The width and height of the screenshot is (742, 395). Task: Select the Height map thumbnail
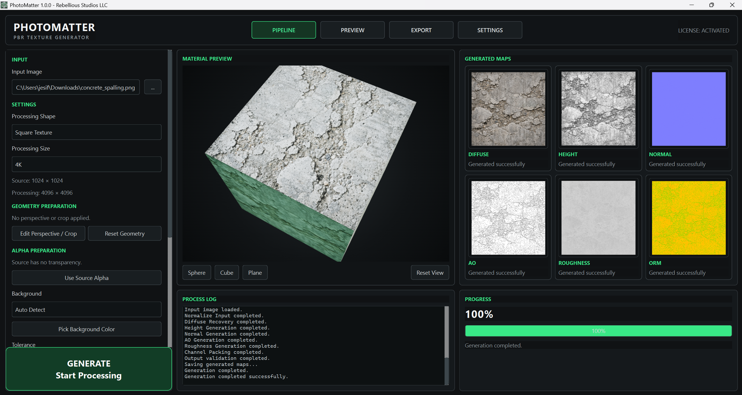[x=598, y=109]
